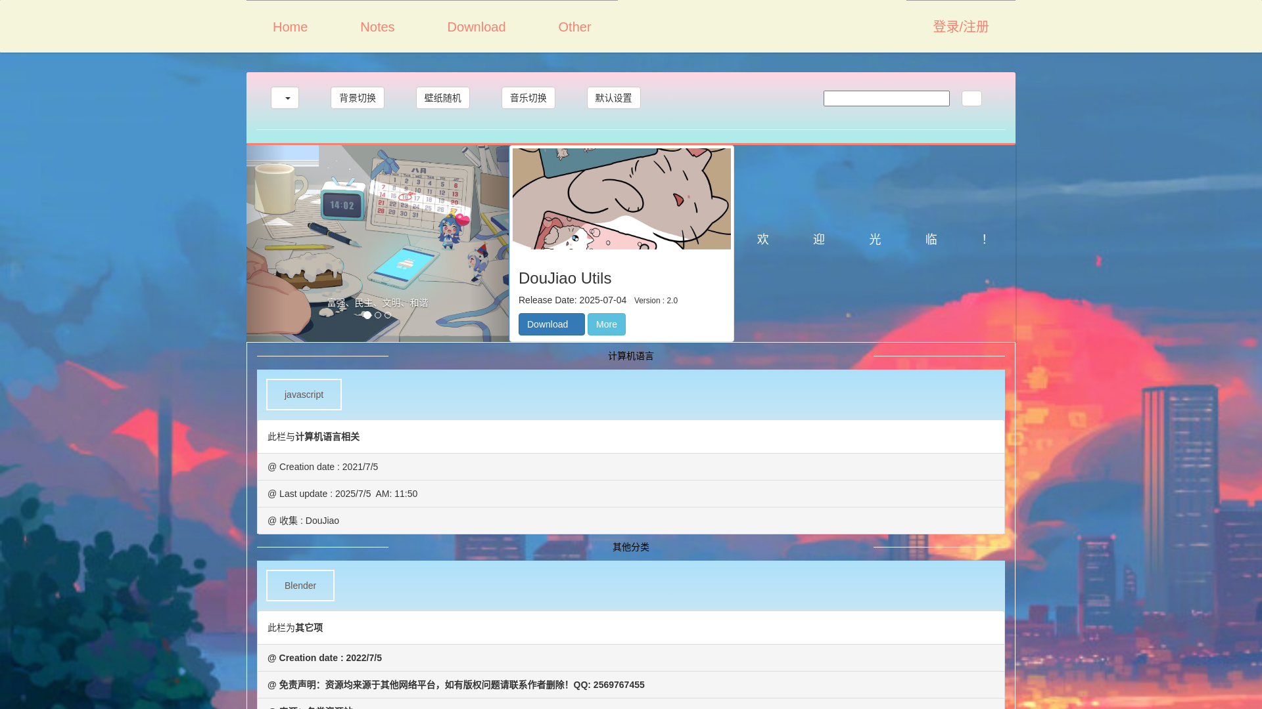
Task: Click the 背景切换 button
Action: tap(358, 98)
